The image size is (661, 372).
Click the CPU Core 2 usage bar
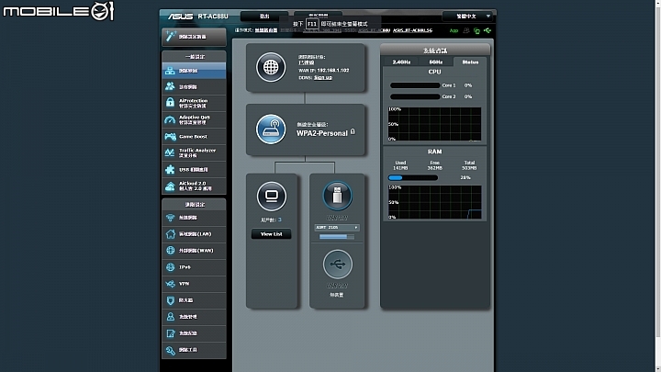415,96
